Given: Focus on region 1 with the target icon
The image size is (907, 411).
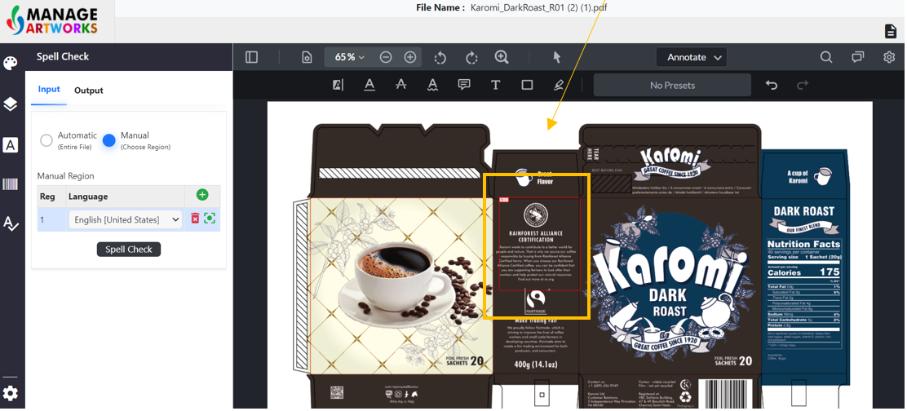Looking at the screenshot, I should click(x=210, y=219).
